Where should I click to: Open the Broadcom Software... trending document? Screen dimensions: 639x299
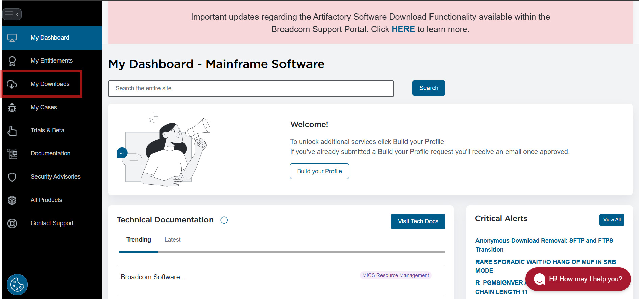click(153, 277)
